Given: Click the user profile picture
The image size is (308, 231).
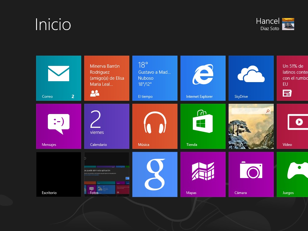Looking at the screenshot, I should pos(288,24).
